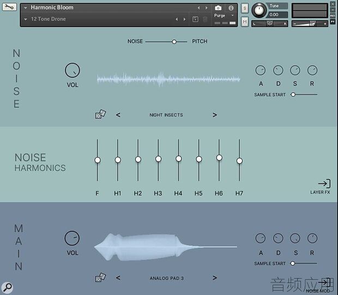Click the Noise sustain S knob
338x295 pixels.
(295, 70)
